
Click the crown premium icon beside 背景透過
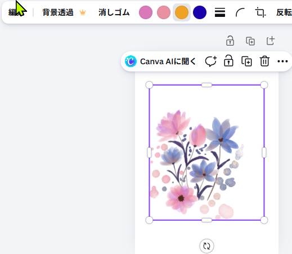tap(83, 12)
